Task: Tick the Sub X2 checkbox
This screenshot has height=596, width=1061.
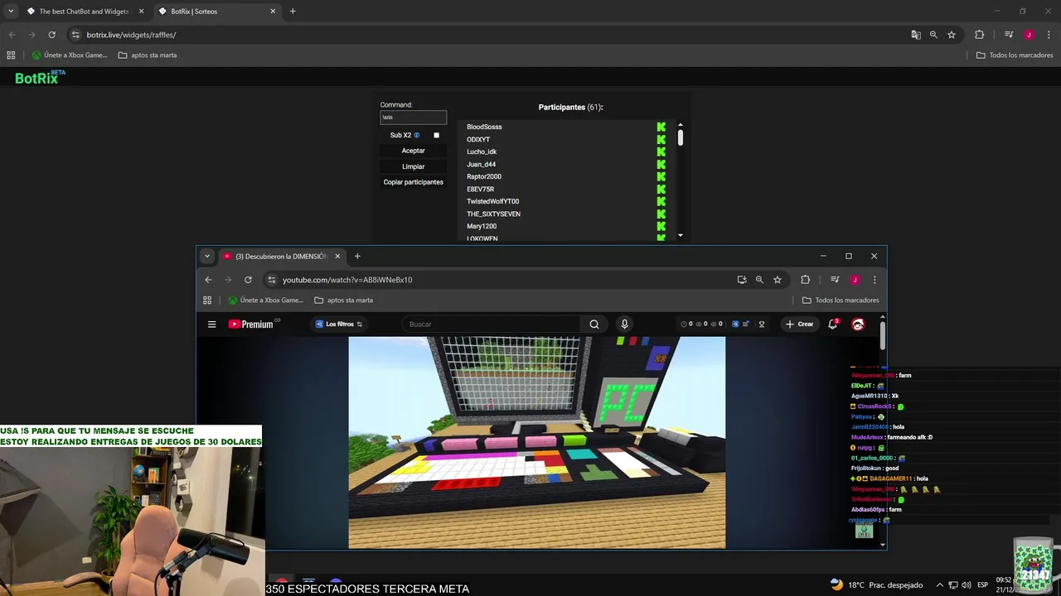Action: (x=437, y=135)
